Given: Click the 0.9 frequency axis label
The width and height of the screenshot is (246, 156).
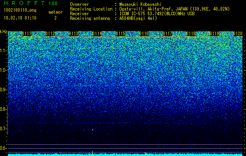Looking at the screenshot, I should tap(3, 90).
